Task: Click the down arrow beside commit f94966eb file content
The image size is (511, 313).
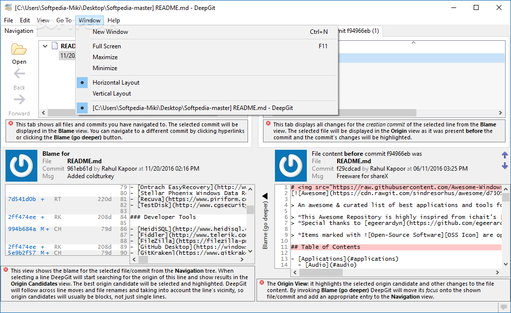Action: 505,166
